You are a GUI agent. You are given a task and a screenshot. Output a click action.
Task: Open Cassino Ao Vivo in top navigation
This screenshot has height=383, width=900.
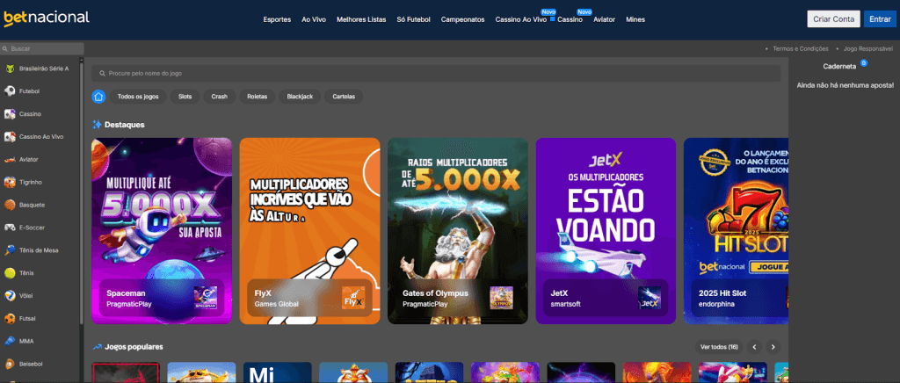click(520, 19)
